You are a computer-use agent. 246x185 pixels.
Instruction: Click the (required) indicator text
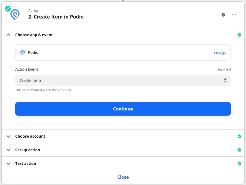223,69
